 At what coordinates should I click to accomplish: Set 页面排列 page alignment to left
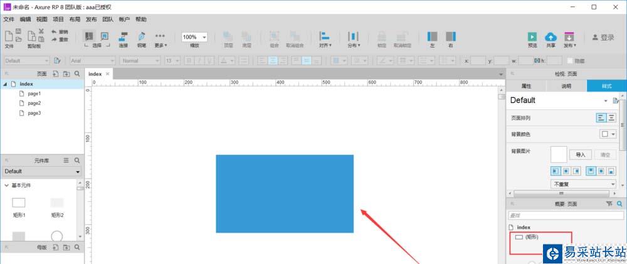point(601,117)
